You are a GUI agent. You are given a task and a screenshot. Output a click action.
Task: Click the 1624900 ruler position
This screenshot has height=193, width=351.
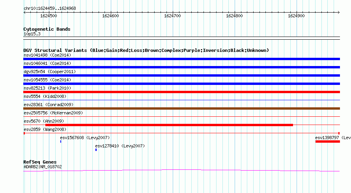pos(296,16)
